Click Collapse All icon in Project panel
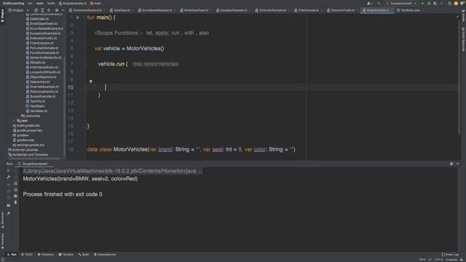466x262 pixels. click(49, 10)
